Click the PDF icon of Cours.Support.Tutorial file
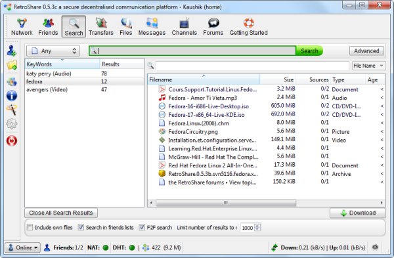Viewport: 394px width, 258px height. point(162,89)
